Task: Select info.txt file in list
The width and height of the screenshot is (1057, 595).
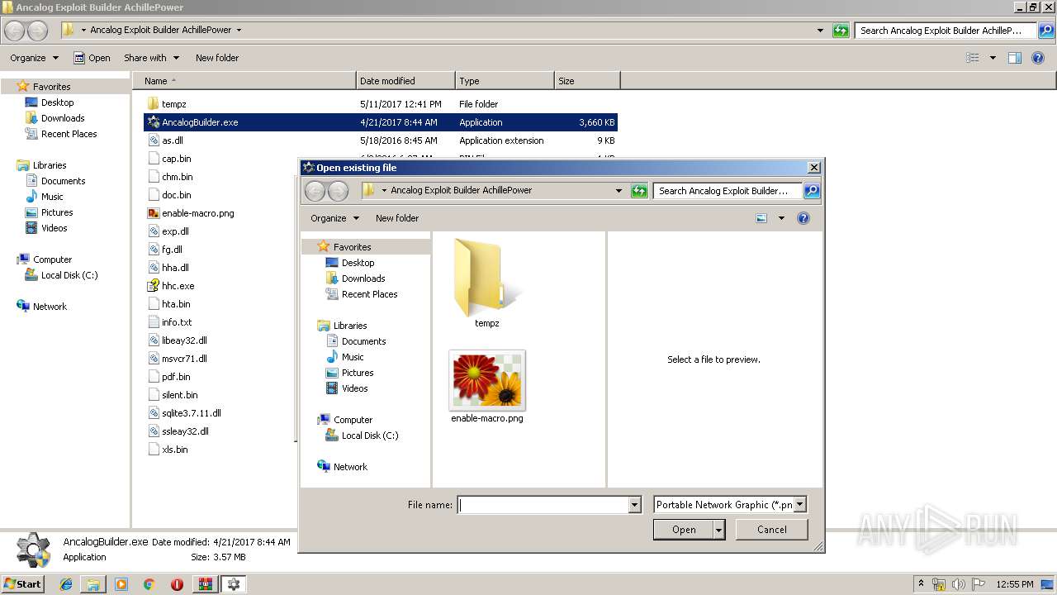Action: click(x=169, y=322)
